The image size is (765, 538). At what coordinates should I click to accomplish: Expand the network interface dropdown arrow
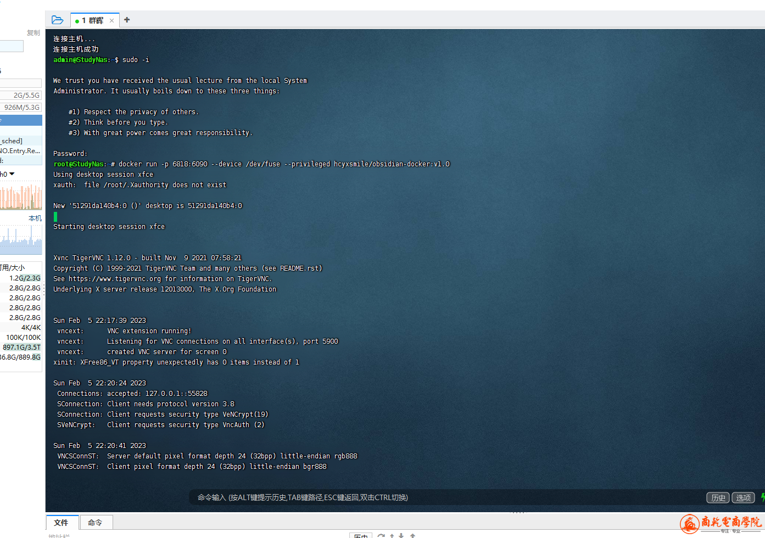[12, 174]
